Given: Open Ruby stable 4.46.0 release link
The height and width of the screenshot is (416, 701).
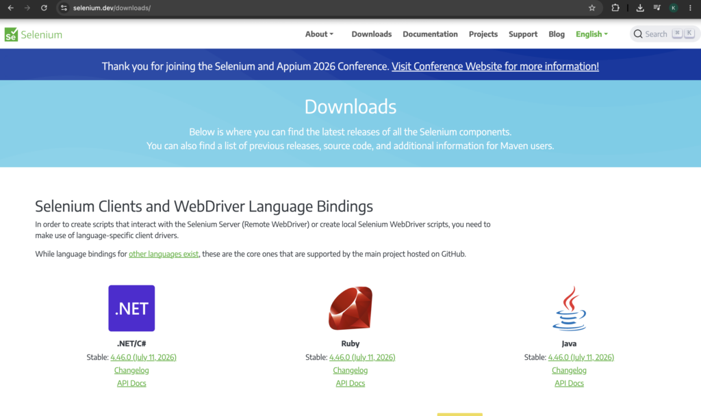Looking at the screenshot, I should tap(362, 357).
